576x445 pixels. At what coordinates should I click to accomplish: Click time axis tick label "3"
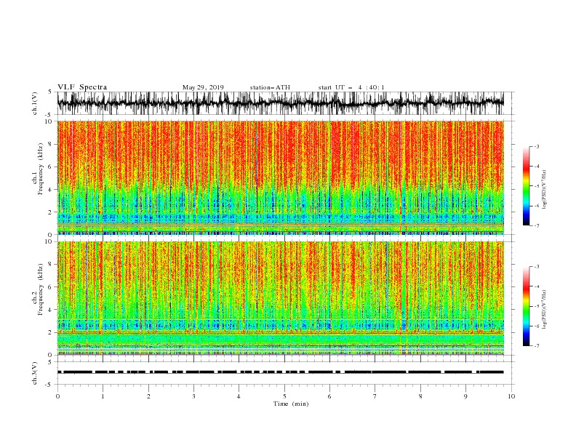[x=193, y=396]
